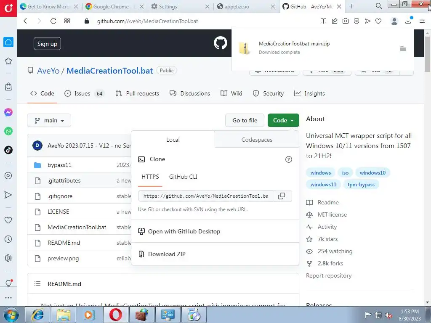Open the Security tab
The image size is (431, 323).
tap(268, 93)
